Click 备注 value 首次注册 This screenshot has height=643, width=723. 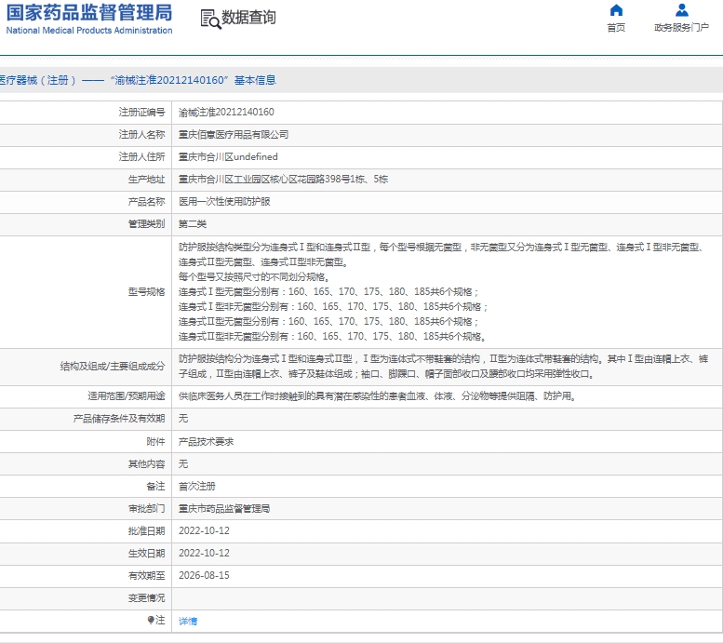197,486
